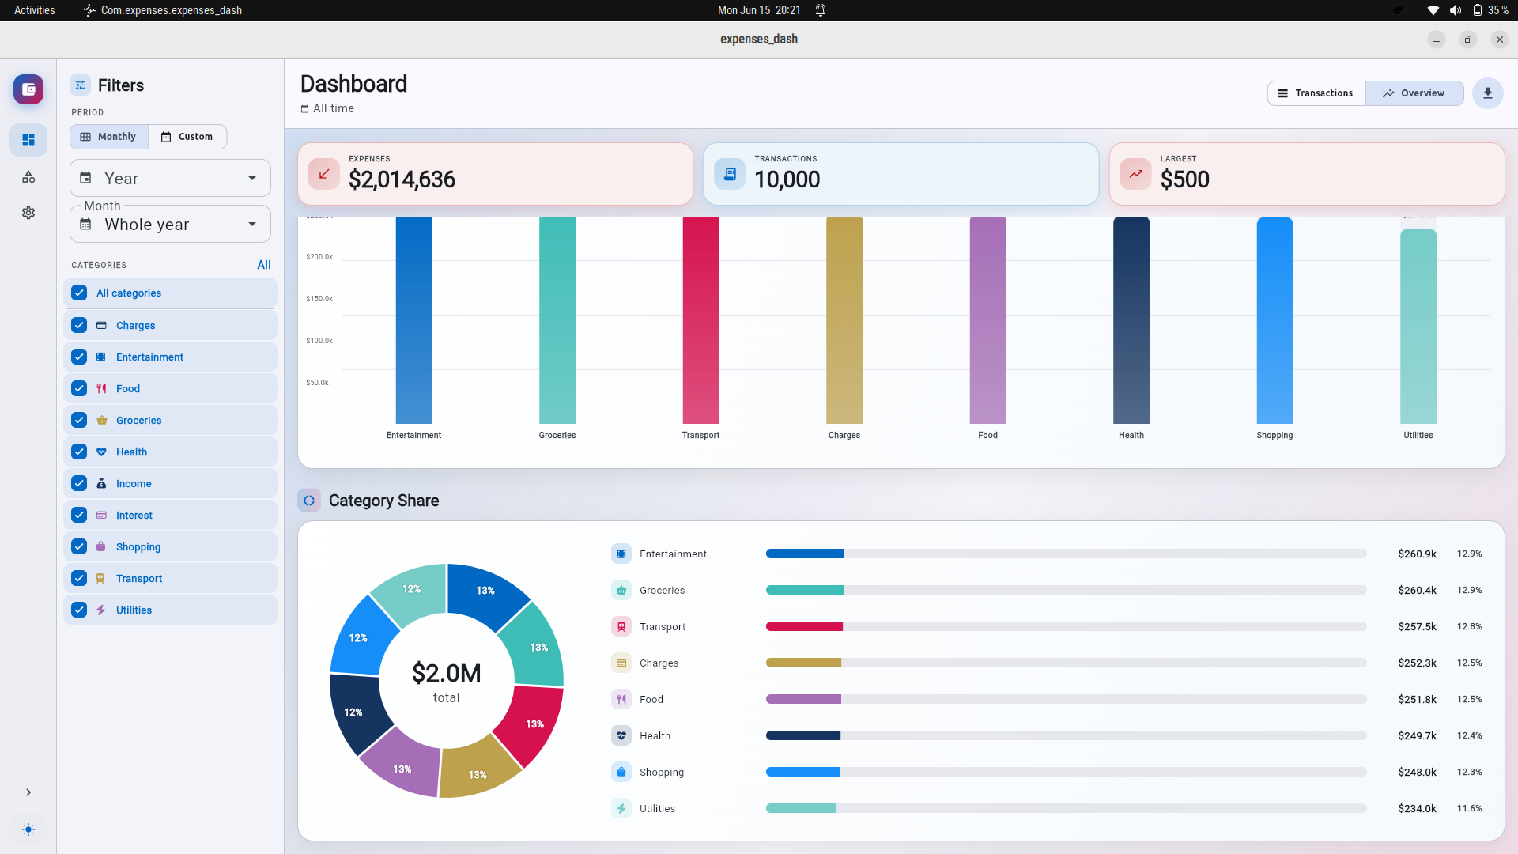The image size is (1518, 854).
Task: Click the Filters sliders icon
Action: click(x=80, y=85)
